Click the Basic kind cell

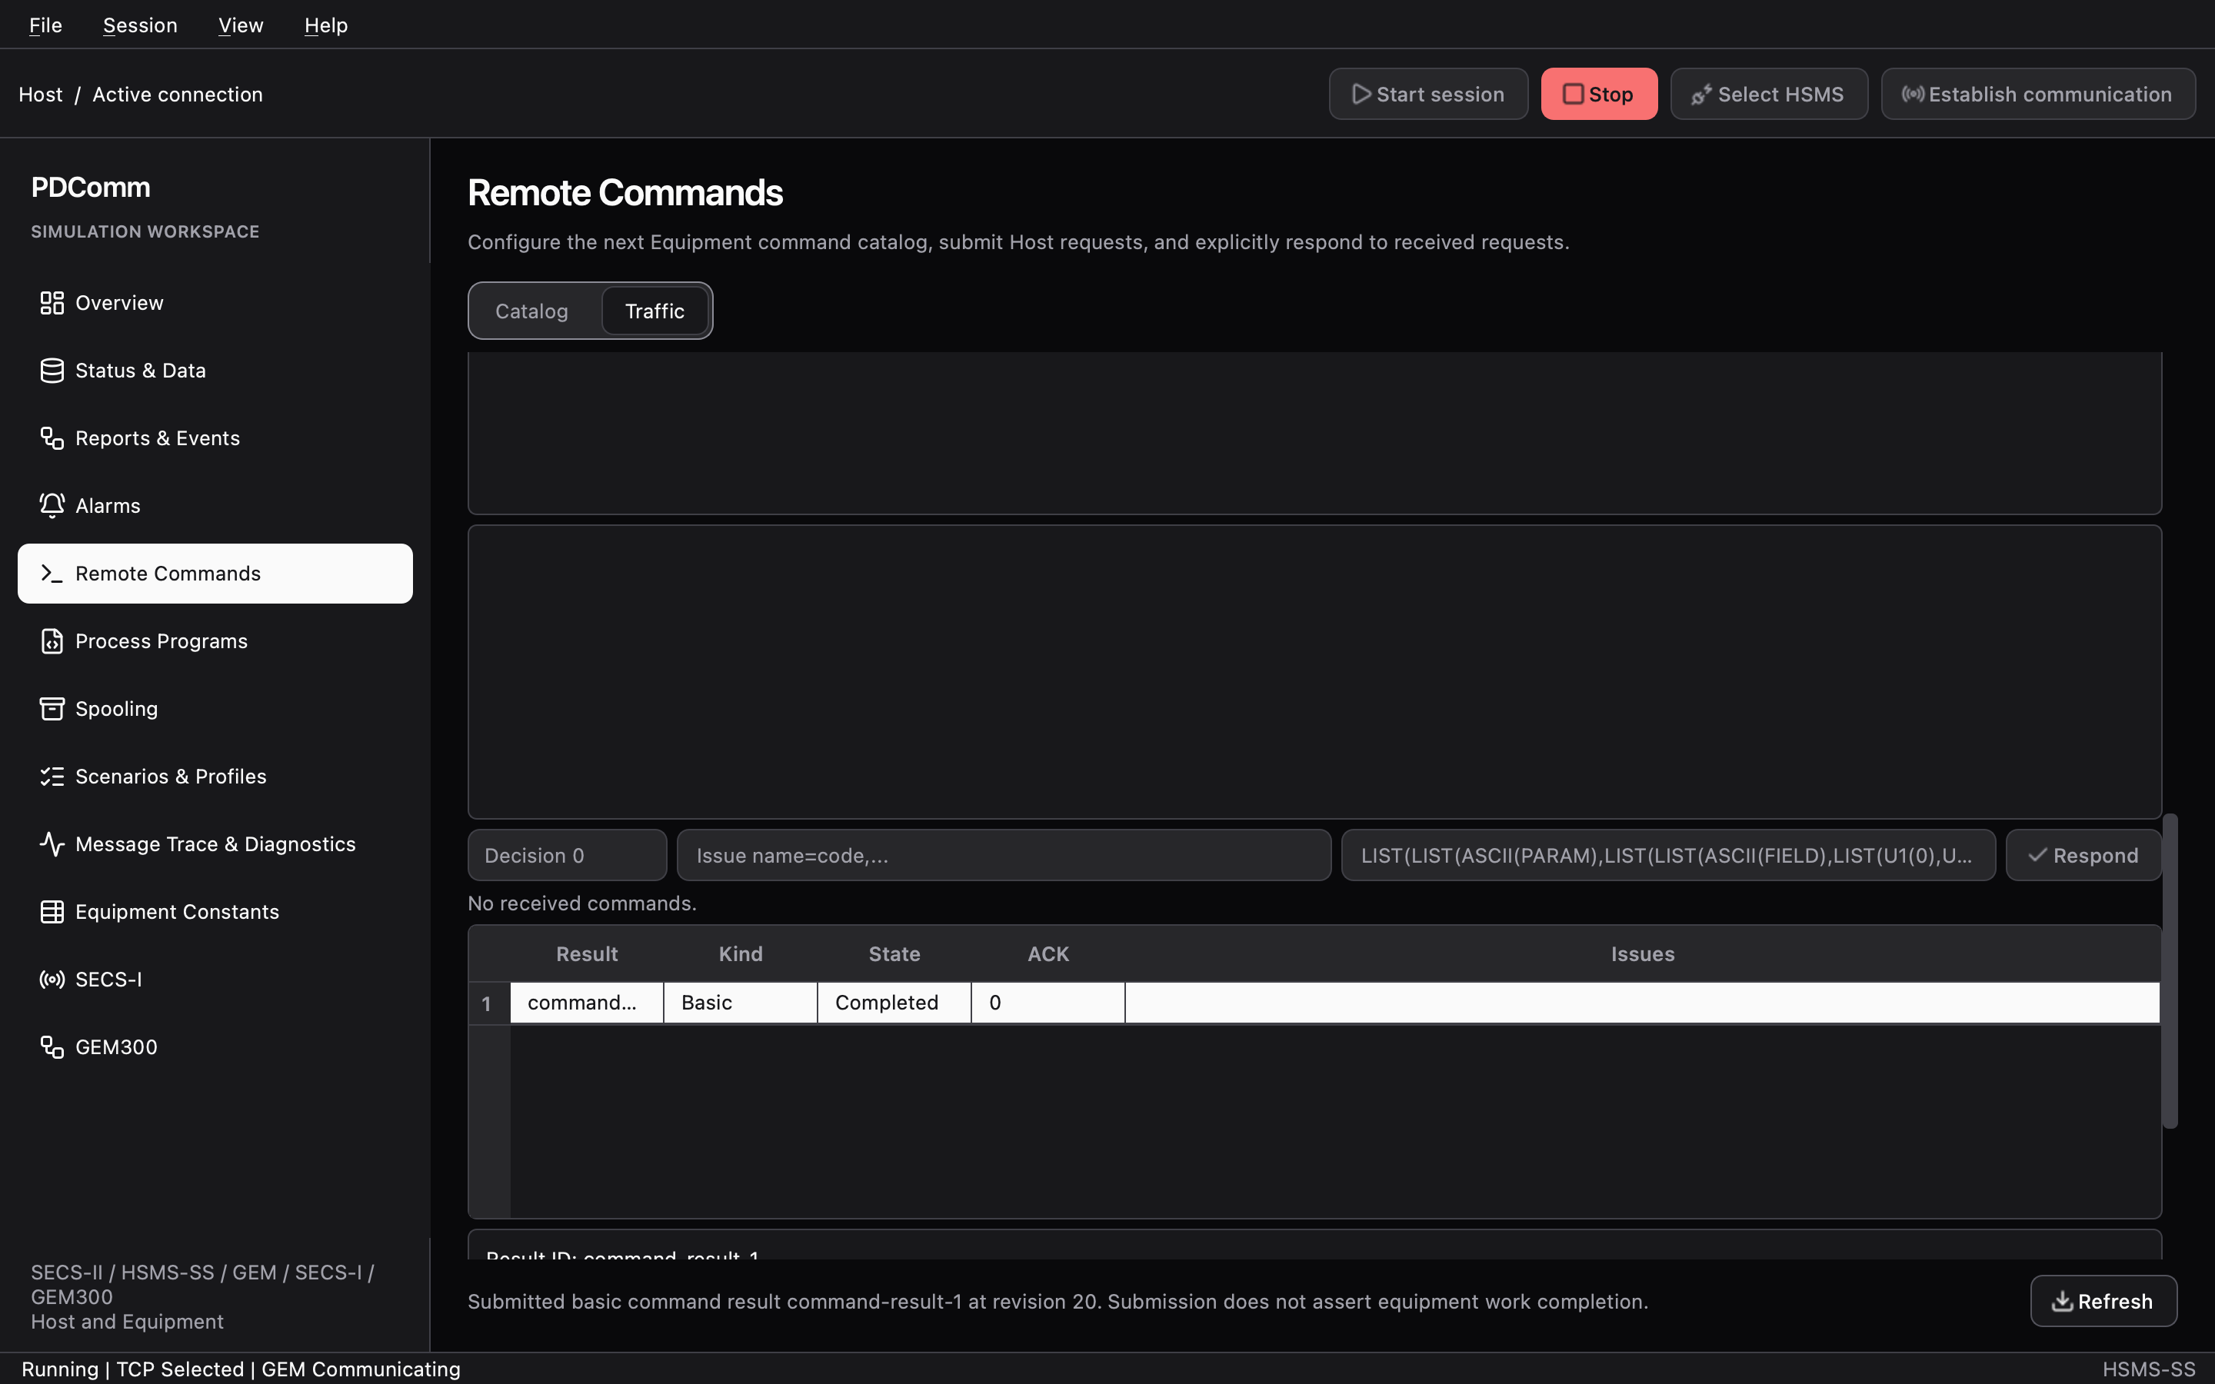click(x=741, y=1003)
